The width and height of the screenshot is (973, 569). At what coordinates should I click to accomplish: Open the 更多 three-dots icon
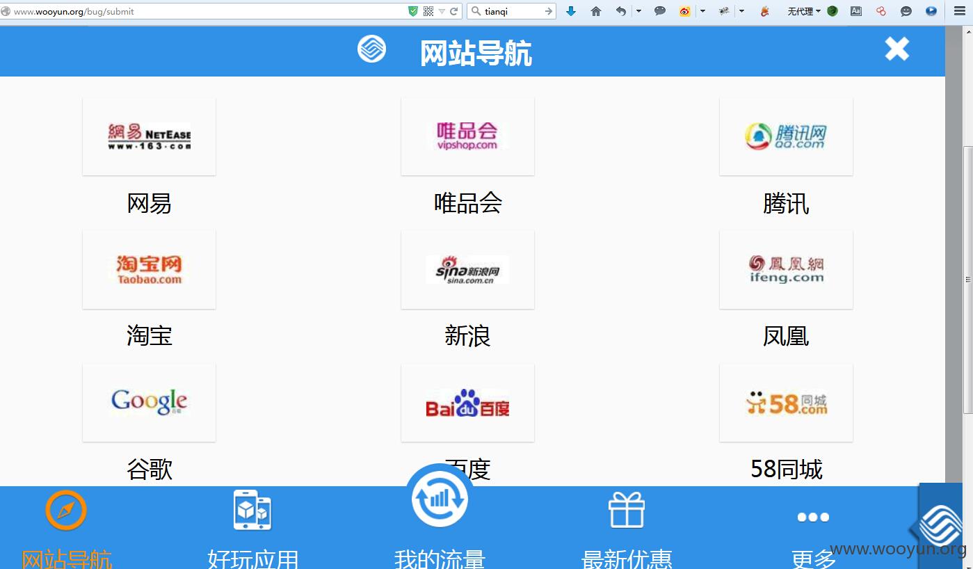click(813, 517)
